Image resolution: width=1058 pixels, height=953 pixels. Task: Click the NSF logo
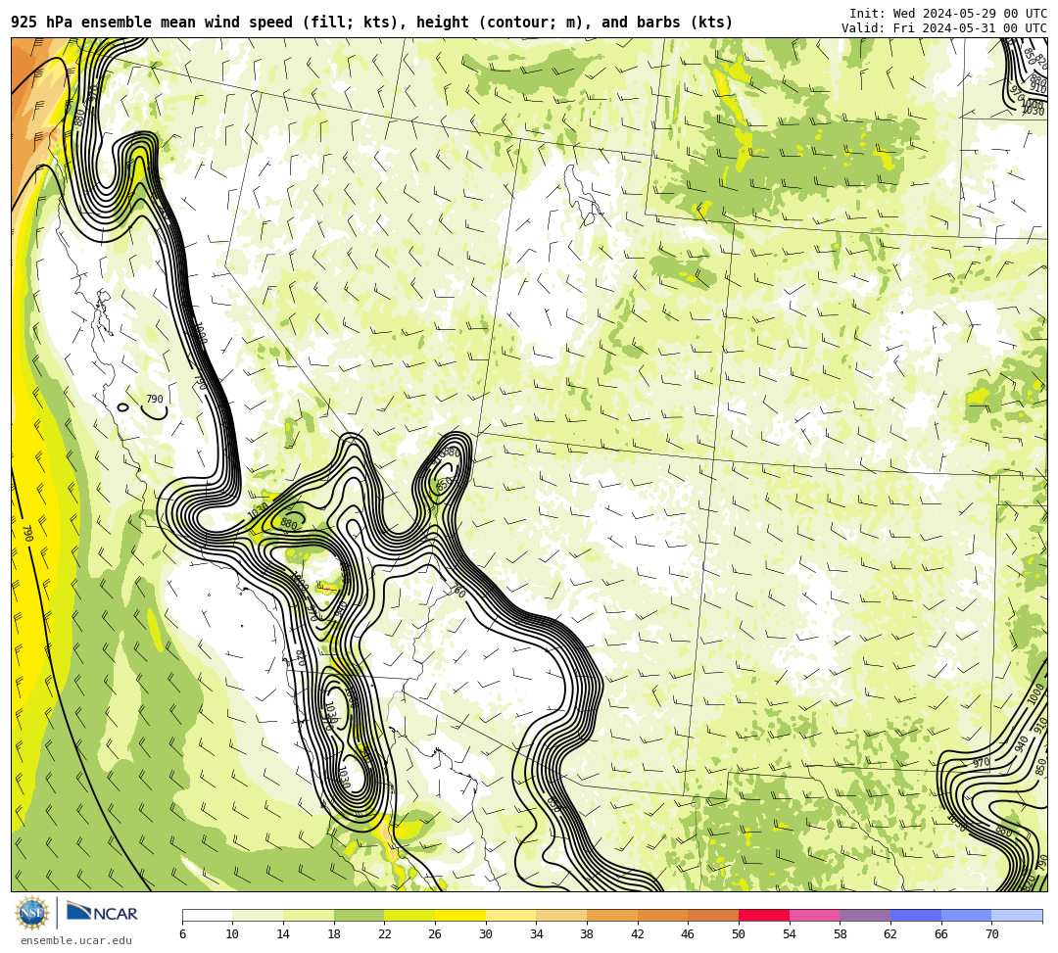coord(32,913)
